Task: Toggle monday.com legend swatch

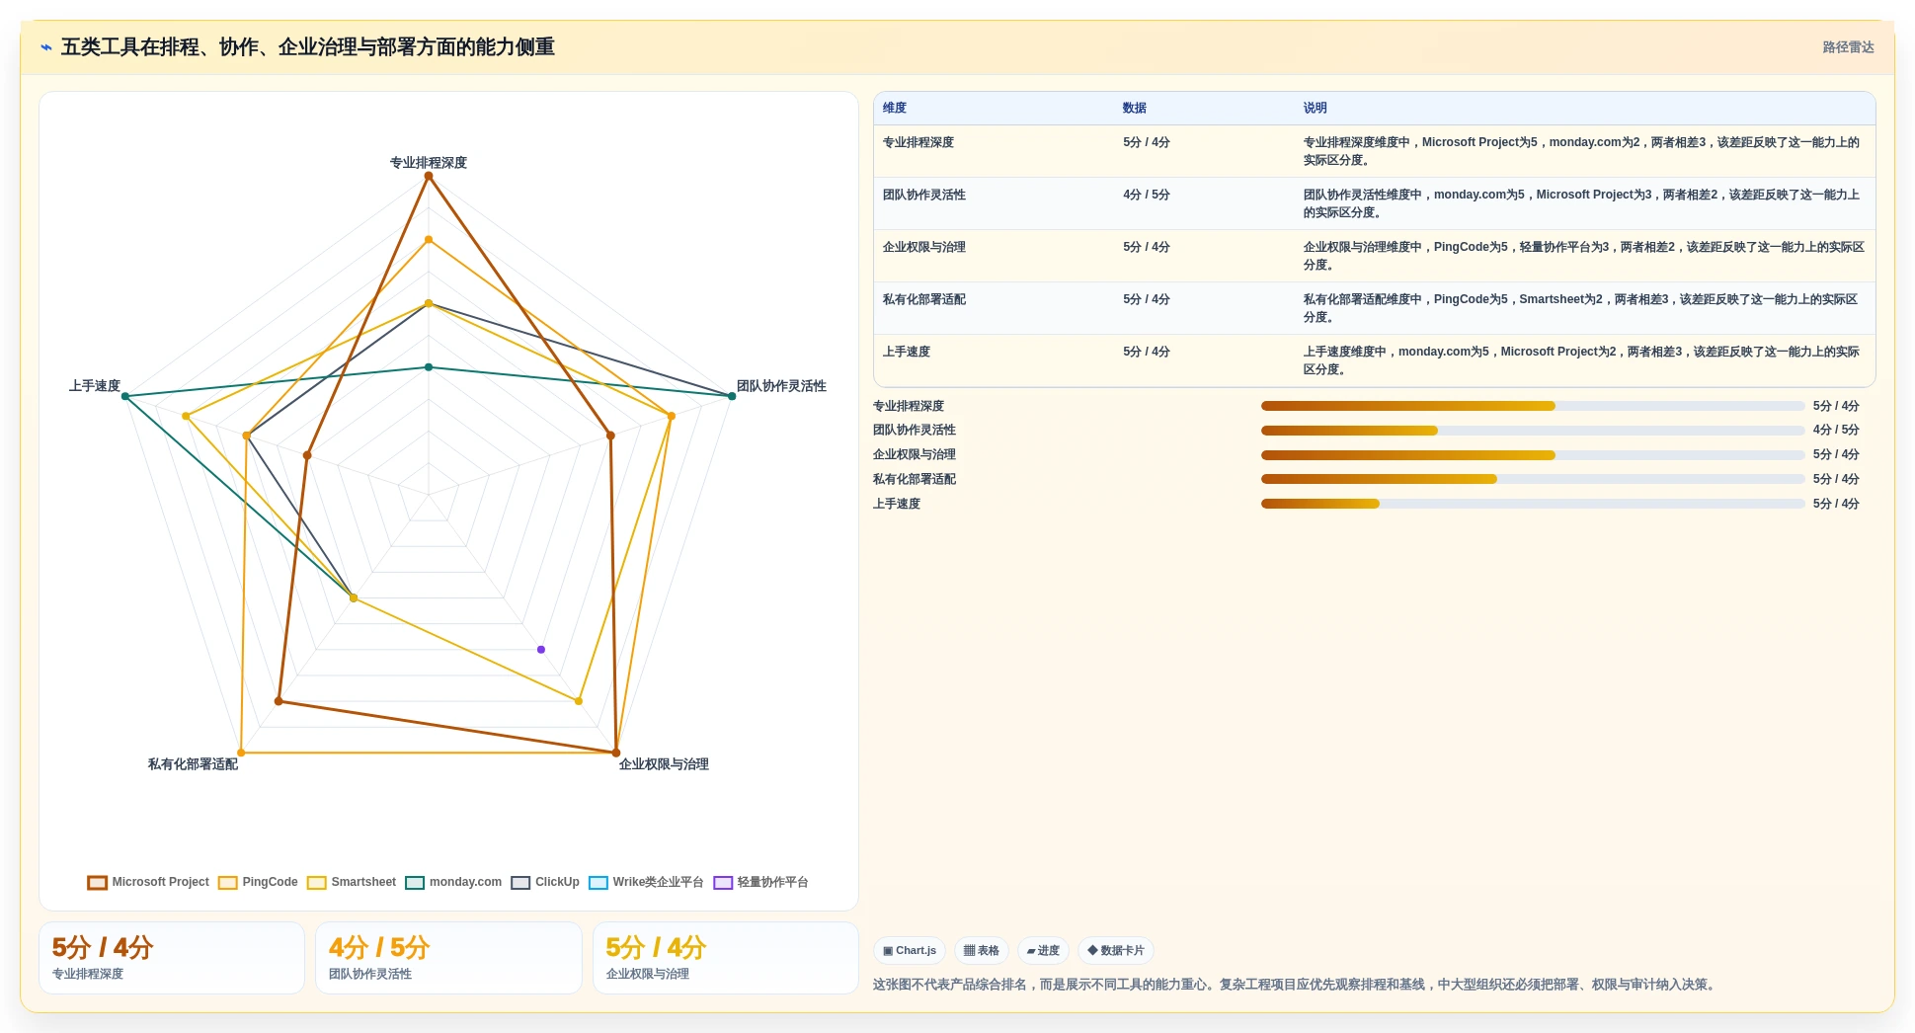Action: pos(415,883)
